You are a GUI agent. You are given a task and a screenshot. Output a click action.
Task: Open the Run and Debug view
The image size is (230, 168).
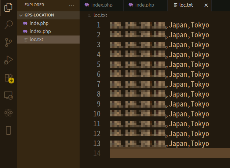(8, 60)
